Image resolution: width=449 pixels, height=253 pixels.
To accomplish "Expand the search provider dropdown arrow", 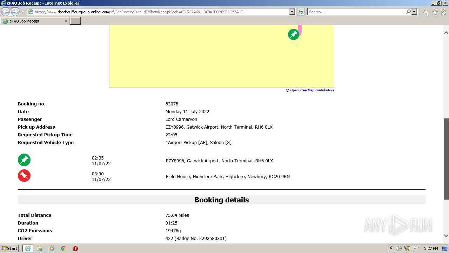I will (414, 12).
